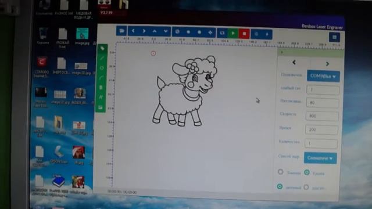Jog laser up with up arrow

tap(155, 31)
